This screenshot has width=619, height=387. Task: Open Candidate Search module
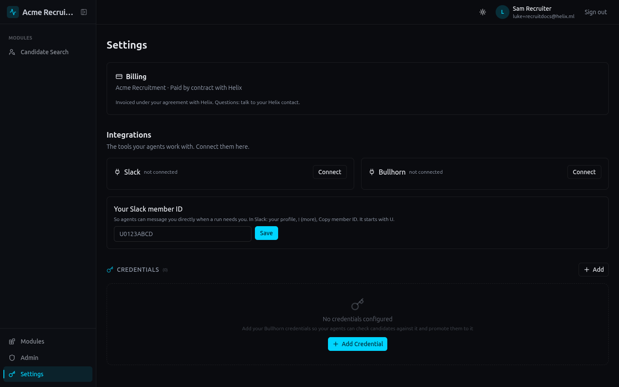(x=48, y=52)
